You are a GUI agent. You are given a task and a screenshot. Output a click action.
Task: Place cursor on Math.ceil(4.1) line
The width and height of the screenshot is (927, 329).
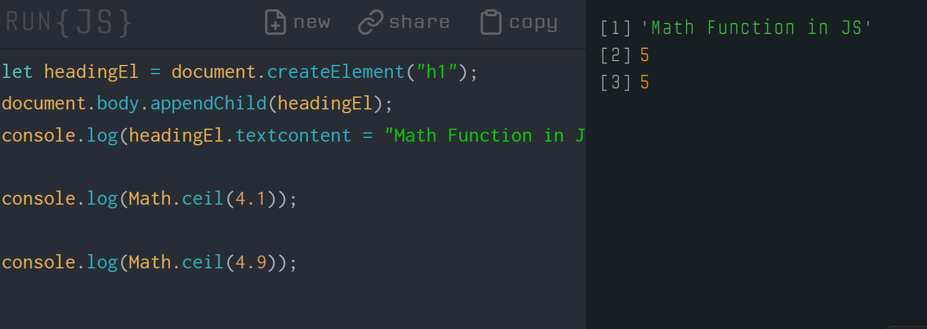point(149,199)
